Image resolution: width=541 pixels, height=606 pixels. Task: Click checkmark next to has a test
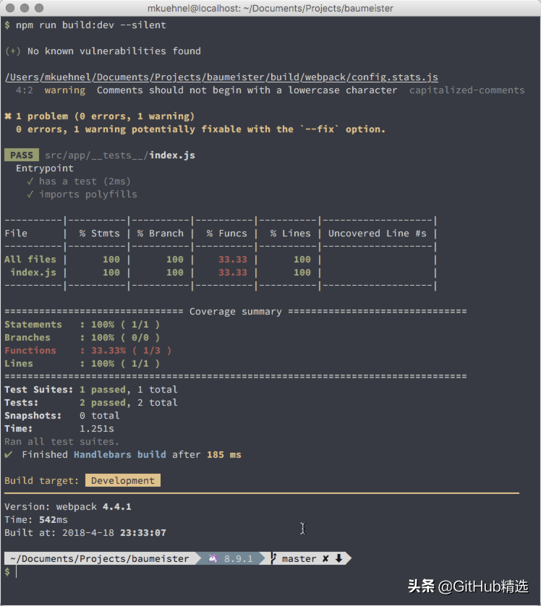(x=30, y=182)
